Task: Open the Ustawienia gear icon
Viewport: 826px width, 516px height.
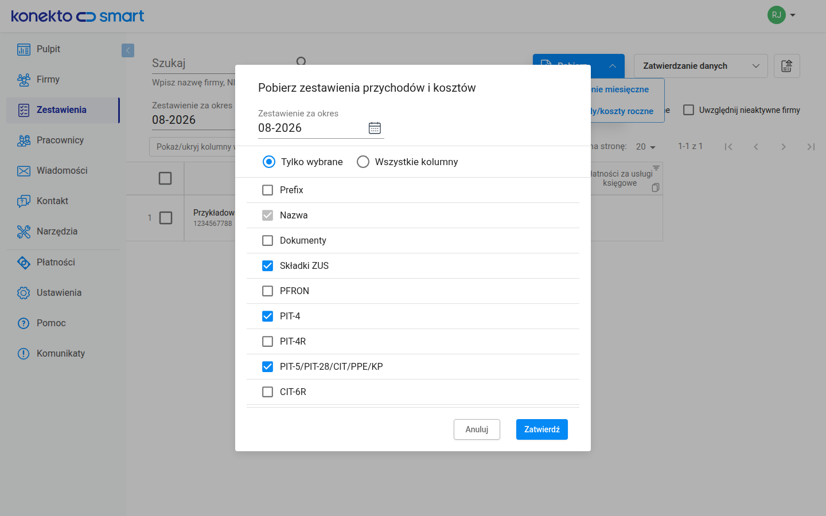Action: (x=24, y=293)
